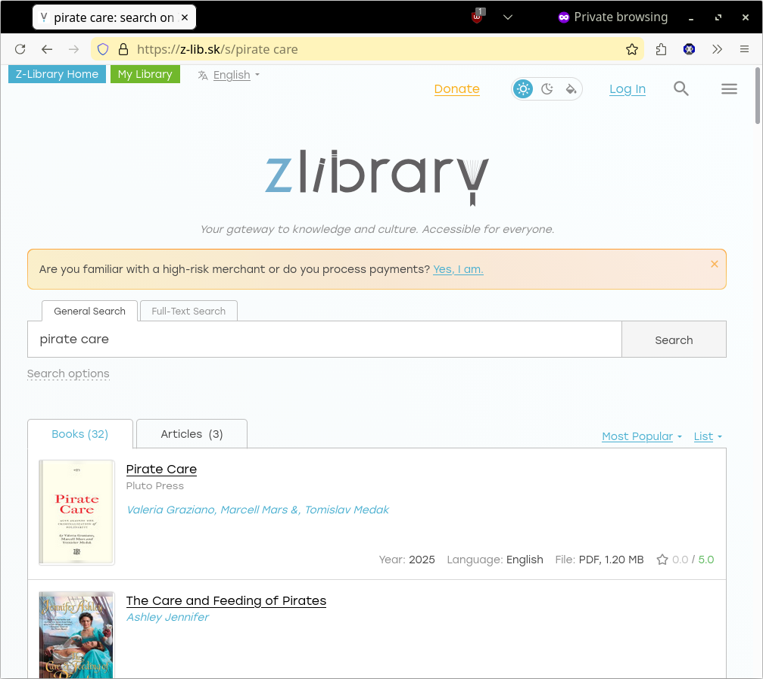Expand the English language dropdown
Screen dimensions: 763x679
(229, 75)
